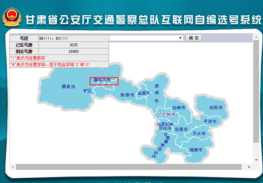263x183 pixels.
Task: Select 临夏回族自治州 on the map
Action: point(165,127)
